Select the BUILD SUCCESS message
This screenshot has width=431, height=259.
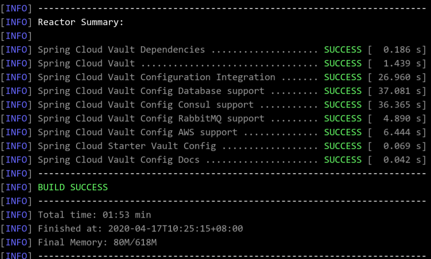[x=73, y=187]
